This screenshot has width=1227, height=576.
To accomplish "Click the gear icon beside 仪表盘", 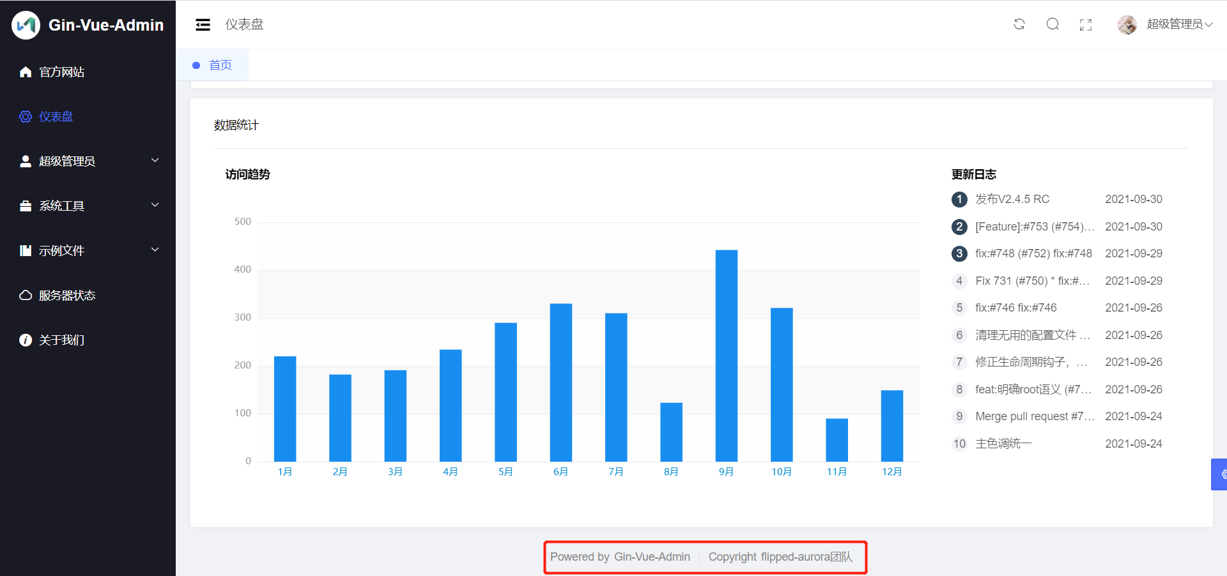I will [x=26, y=117].
